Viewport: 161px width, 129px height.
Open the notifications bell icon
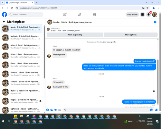(148, 15)
